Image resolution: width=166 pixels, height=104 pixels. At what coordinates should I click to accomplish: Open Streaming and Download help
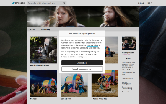tap(127, 88)
